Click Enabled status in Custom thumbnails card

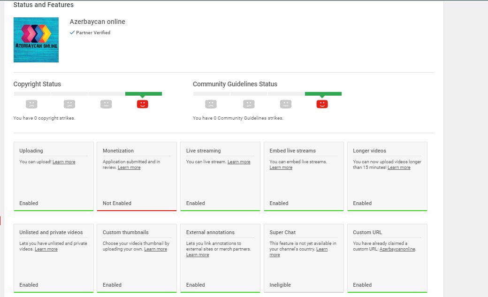coord(112,285)
